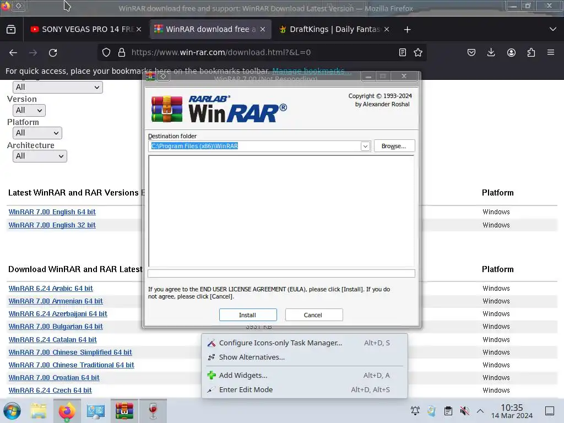Open Manage bookmarks link

coord(312,71)
